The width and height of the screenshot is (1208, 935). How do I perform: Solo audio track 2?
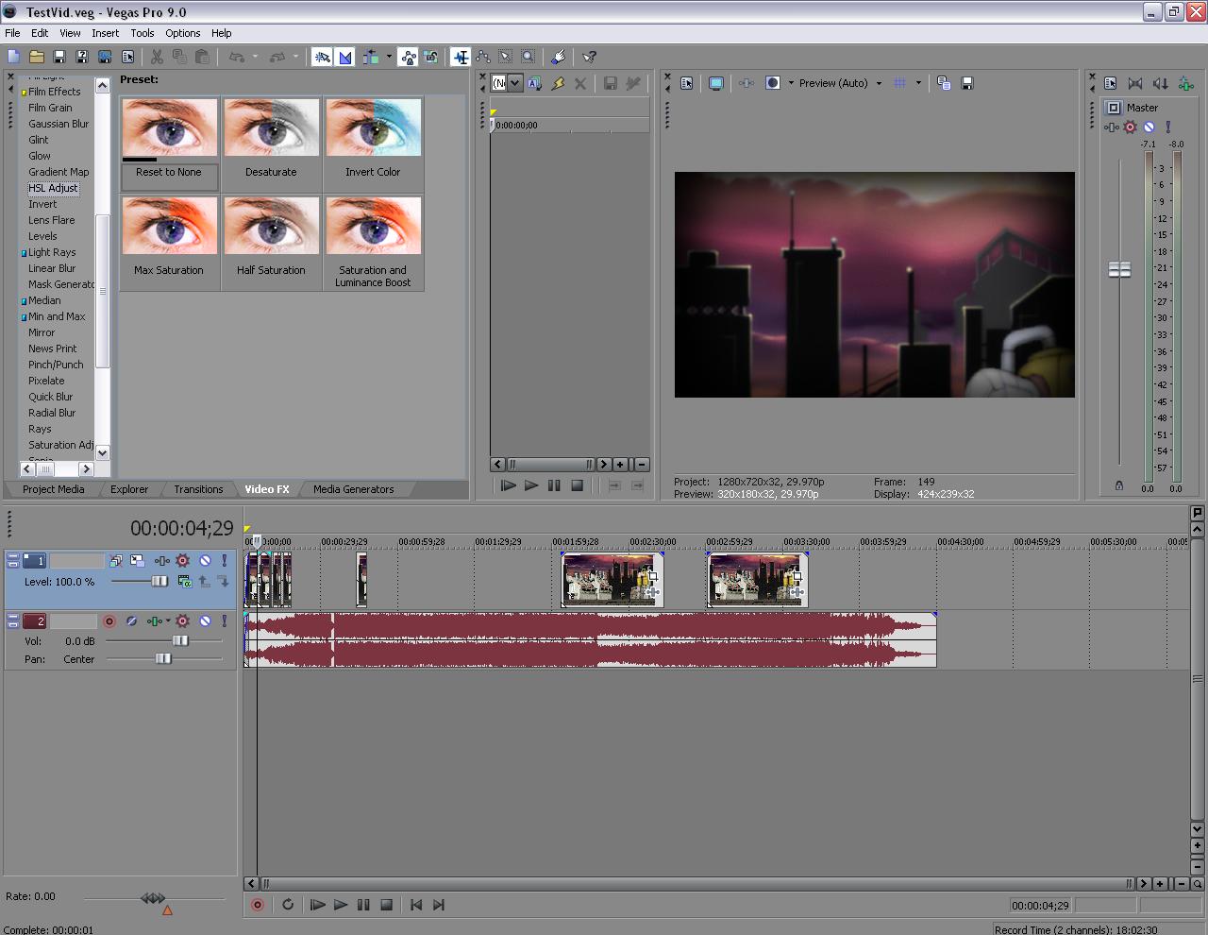(x=225, y=620)
